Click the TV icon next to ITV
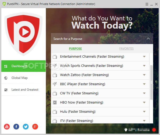The height and width of the screenshot is (135, 160). point(55,121)
